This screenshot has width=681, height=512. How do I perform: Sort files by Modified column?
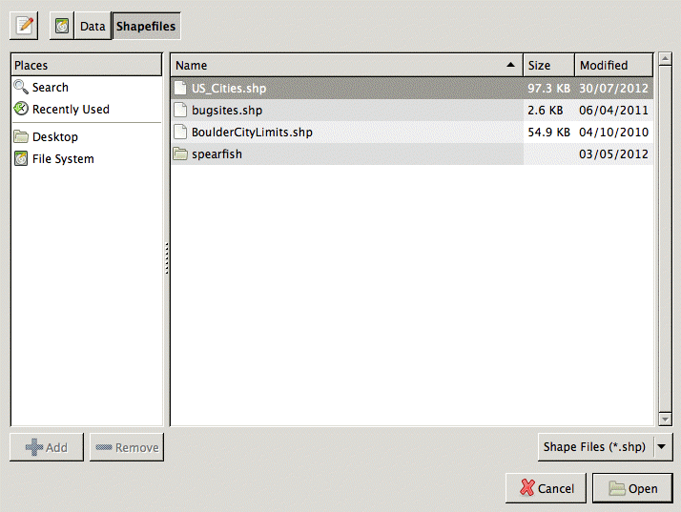pyautogui.click(x=613, y=66)
